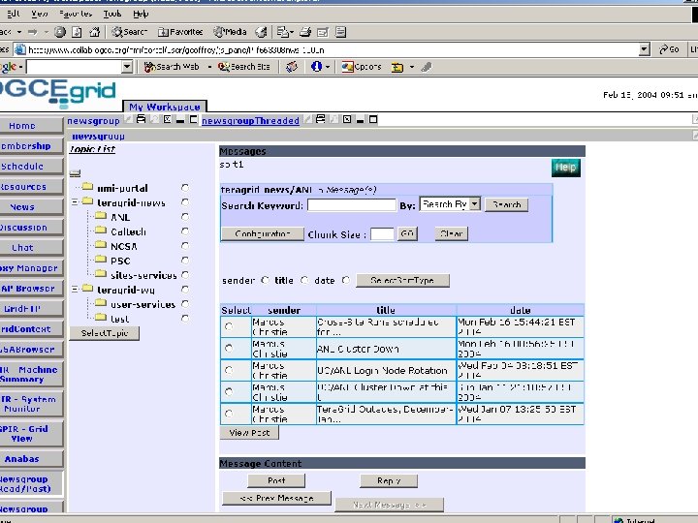Open the Favorites menu
The image size is (698, 523).
pyautogui.click(x=76, y=14)
